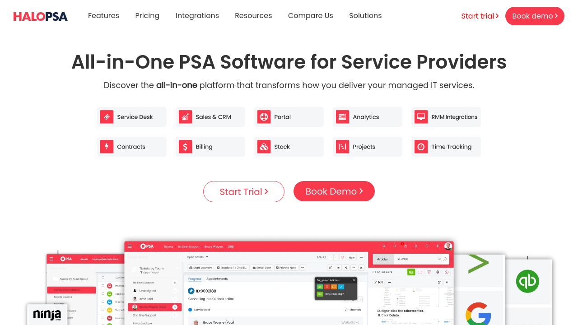The width and height of the screenshot is (578, 325).
Task: Click the outlined Start Trial button
Action: click(x=244, y=192)
